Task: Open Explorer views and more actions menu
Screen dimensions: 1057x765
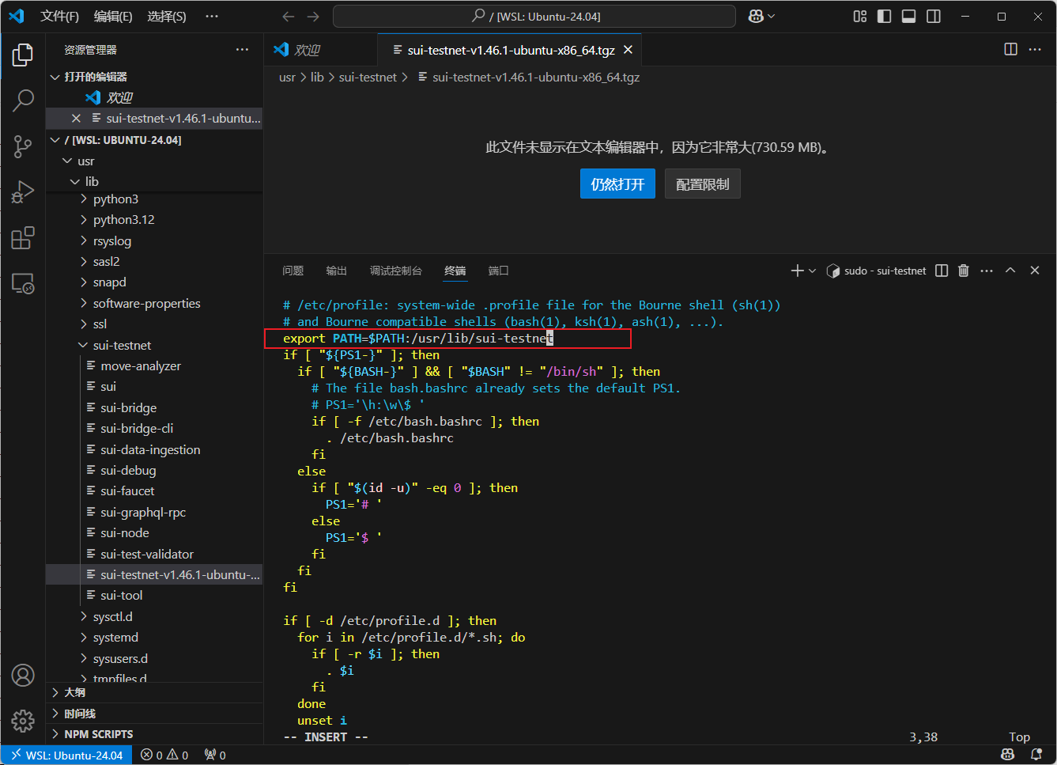Action: point(242,49)
